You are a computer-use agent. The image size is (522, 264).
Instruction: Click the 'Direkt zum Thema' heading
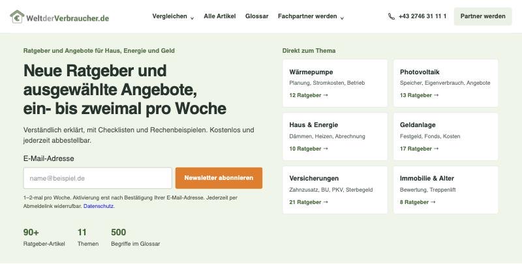coord(309,51)
